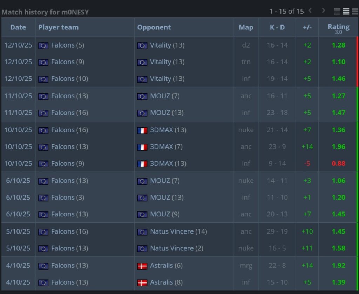Click the Map column header

pyautogui.click(x=246, y=27)
